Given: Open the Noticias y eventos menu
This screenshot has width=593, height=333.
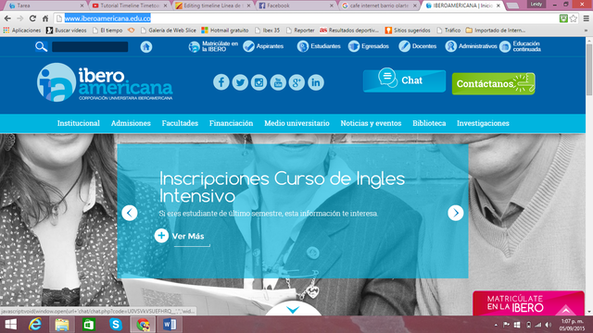Looking at the screenshot, I should (371, 123).
